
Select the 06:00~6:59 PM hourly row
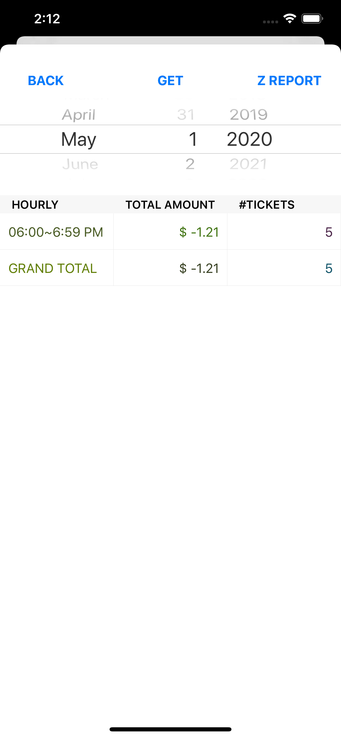[x=170, y=231]
